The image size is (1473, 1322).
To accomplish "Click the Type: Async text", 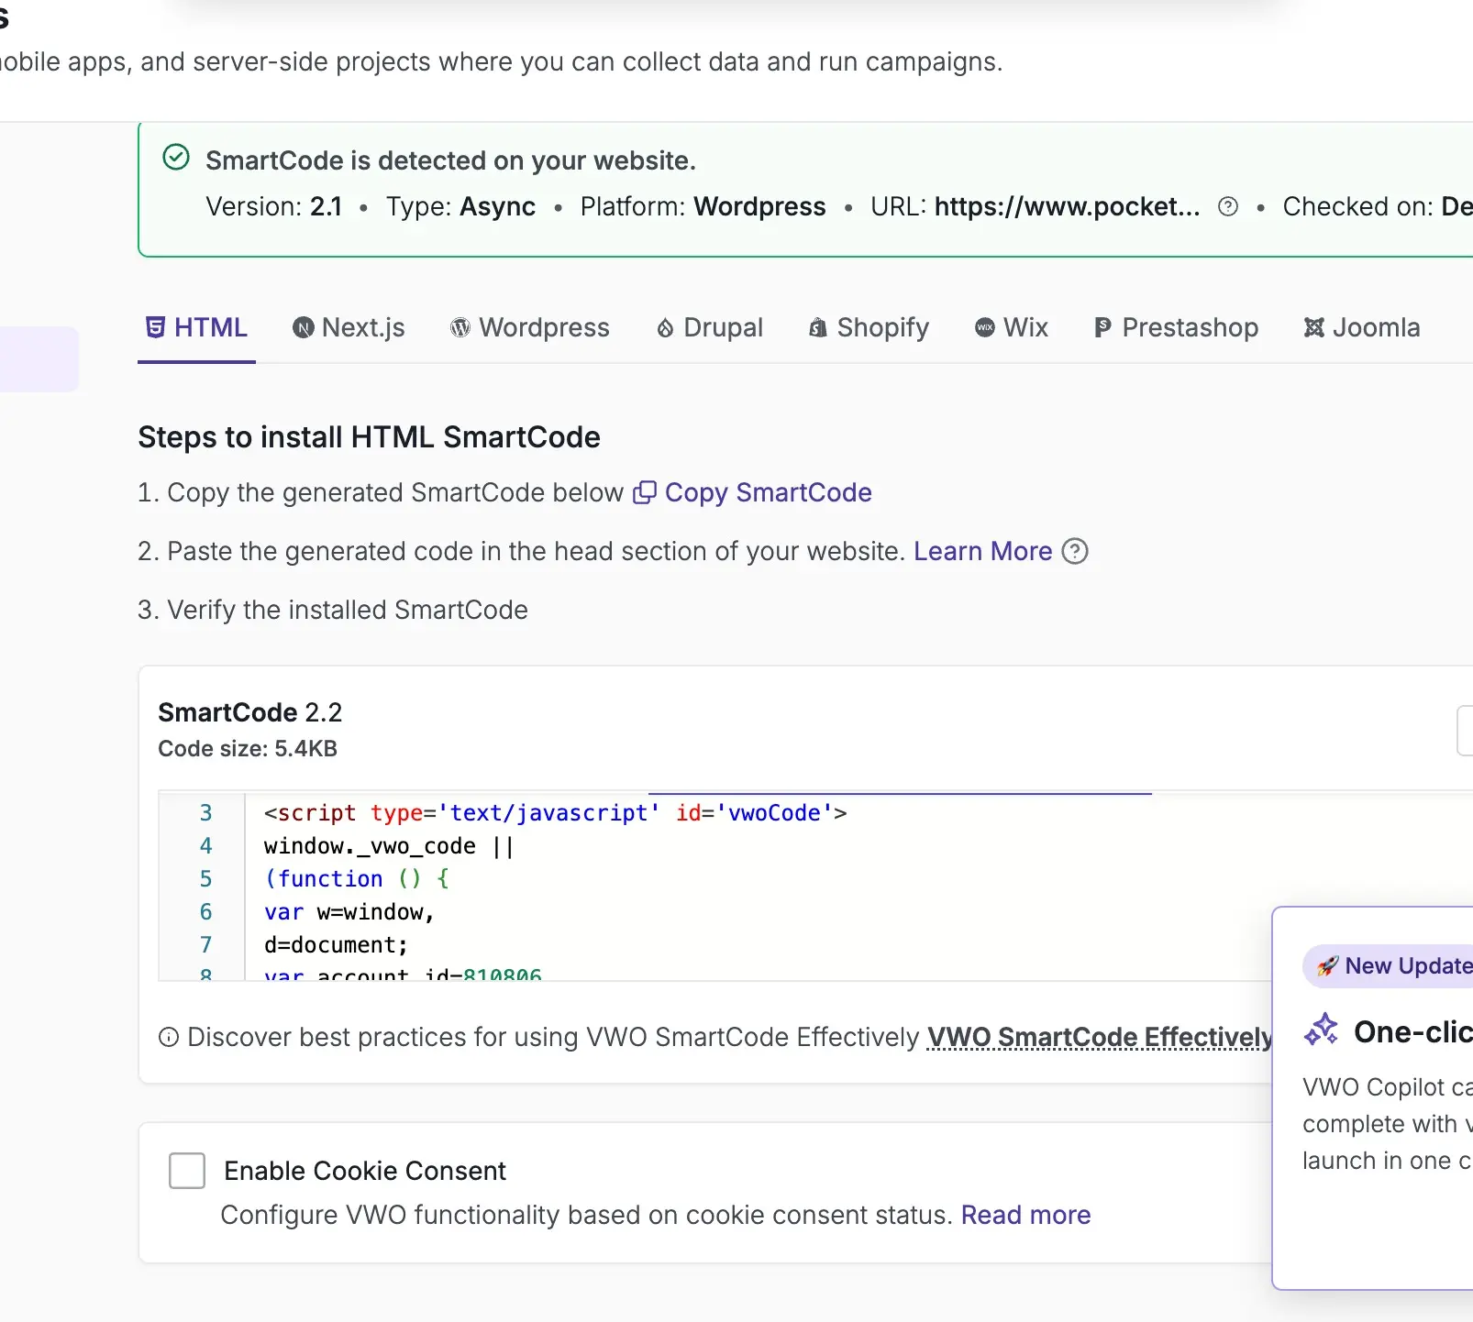I will [460, 207].
